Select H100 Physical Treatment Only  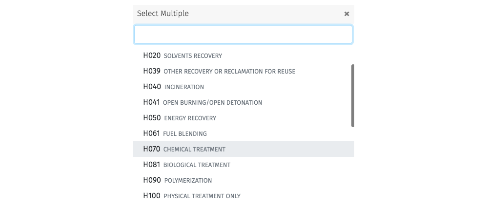(x=244, y=195)
